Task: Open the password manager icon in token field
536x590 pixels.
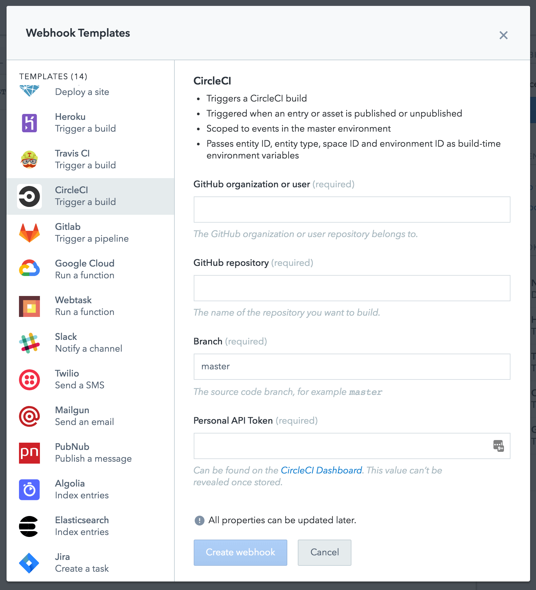Action: pos(498,446)
